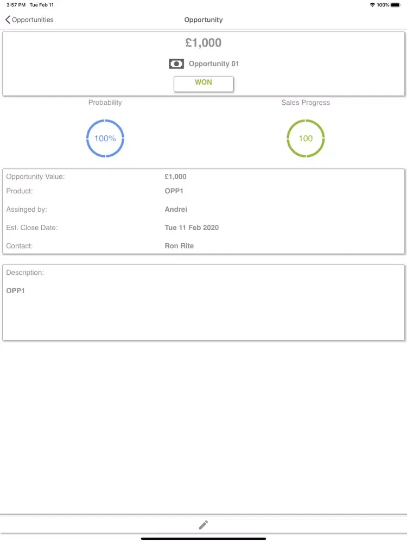Viewport: 407px width, 543px height.
Task: Tap the Wi-Fi status icon
Action: pyautogui.click(x=372, y=5)
